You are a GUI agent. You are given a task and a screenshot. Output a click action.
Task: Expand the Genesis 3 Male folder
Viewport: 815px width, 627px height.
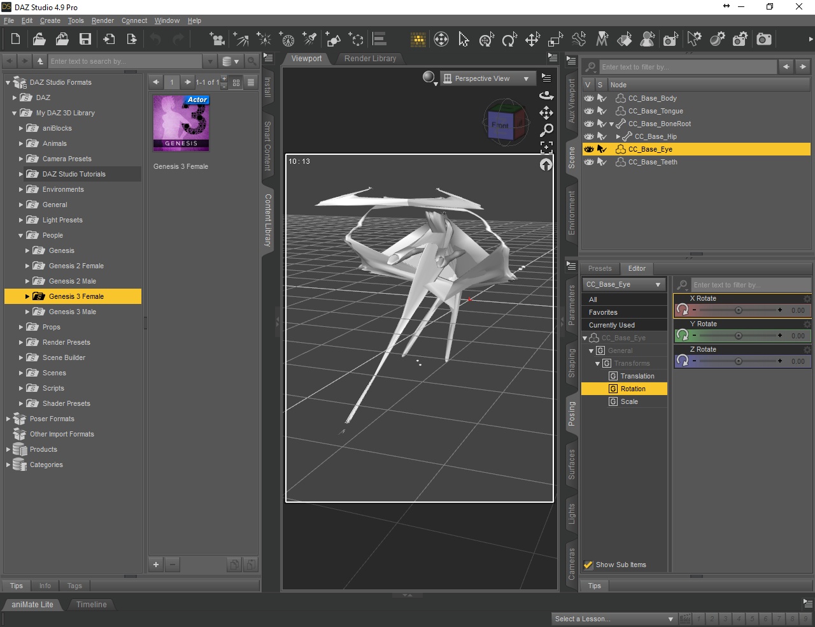click(27, 312)
